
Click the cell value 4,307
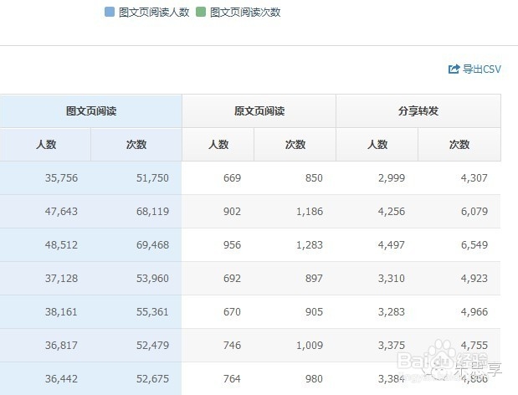click(x=474, y=178)
